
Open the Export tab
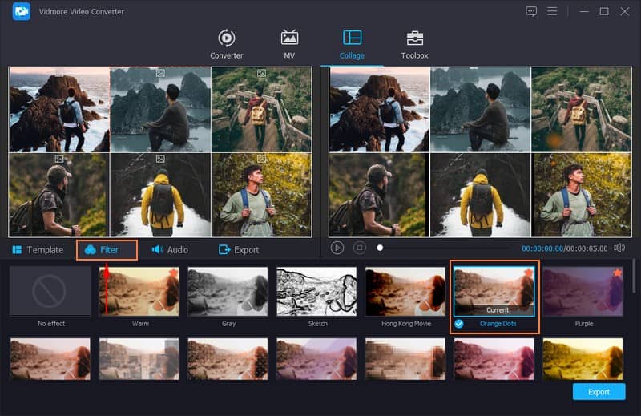point(239,250)
